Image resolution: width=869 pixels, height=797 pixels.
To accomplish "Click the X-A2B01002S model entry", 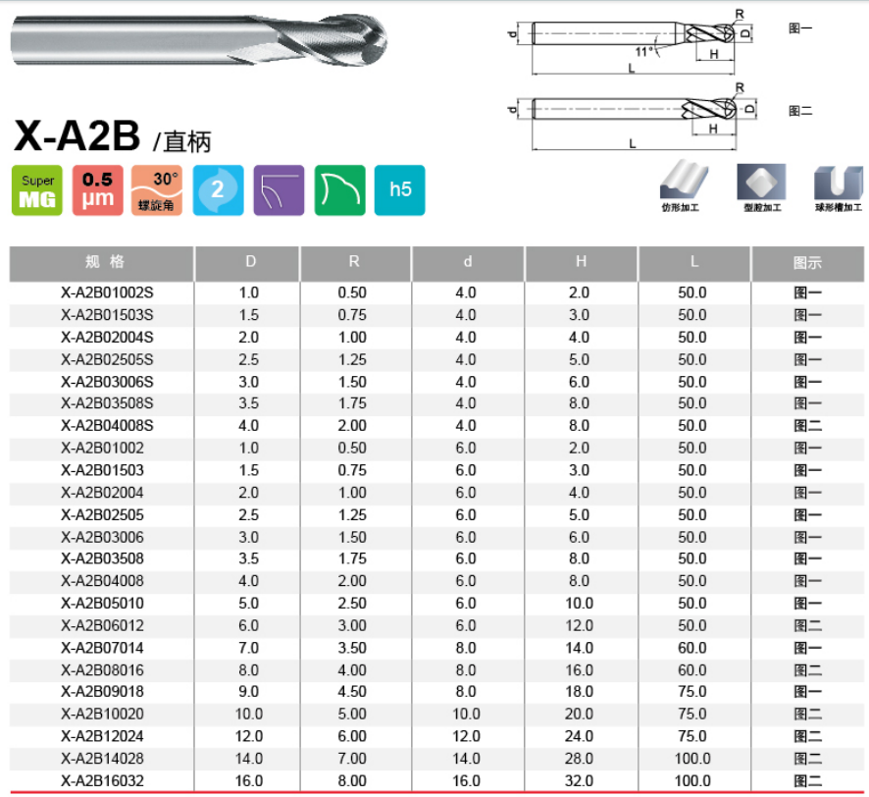I will (103, 292).
